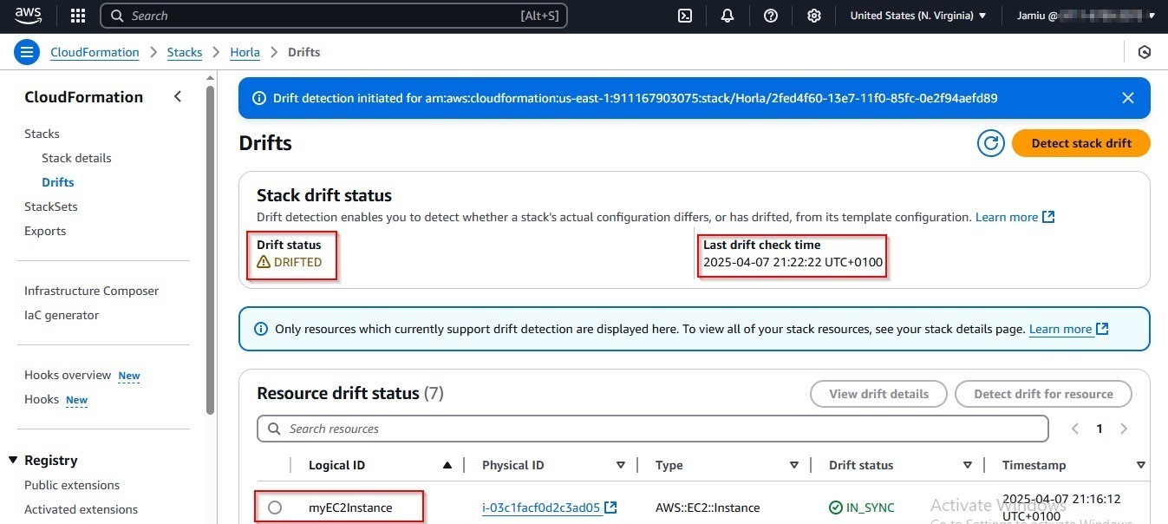Open Activated extensions under Registry
The height and width of the screenshot is (524, 1168).
81,509
